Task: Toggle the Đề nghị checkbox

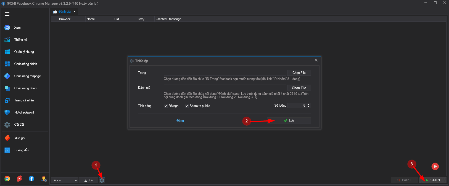Action: coord(166,106)
